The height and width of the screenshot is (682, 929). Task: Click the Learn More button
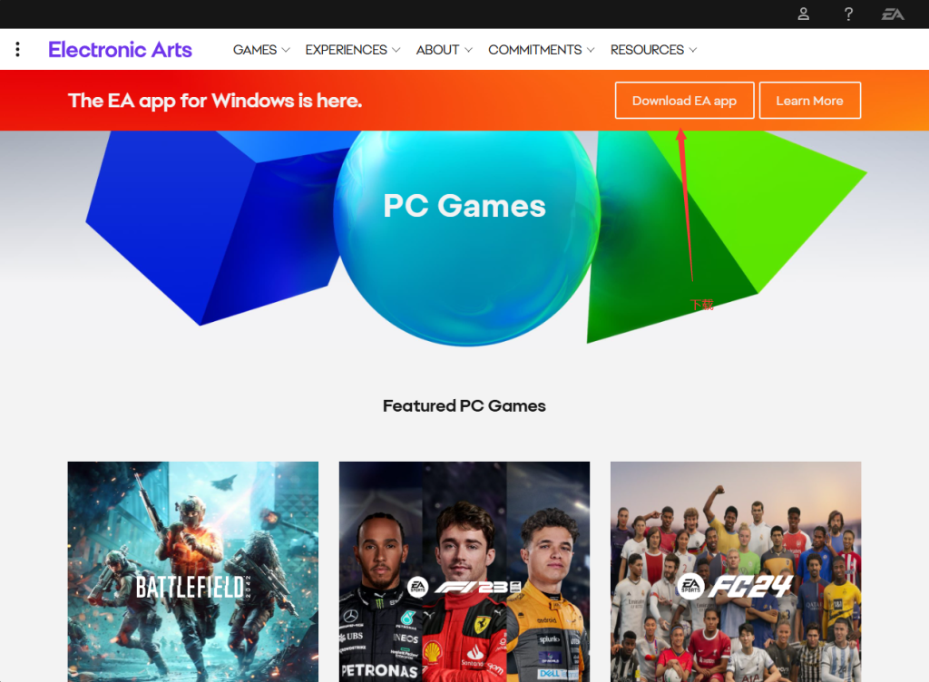click(810, 101)
